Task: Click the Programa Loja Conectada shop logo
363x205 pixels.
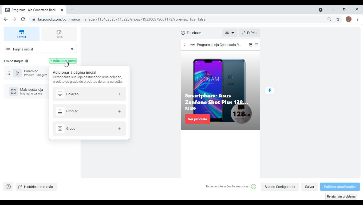Action: click(192, 45)
